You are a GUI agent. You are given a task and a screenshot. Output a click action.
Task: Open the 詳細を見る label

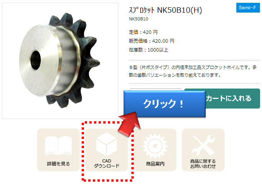tap(58, 164)
